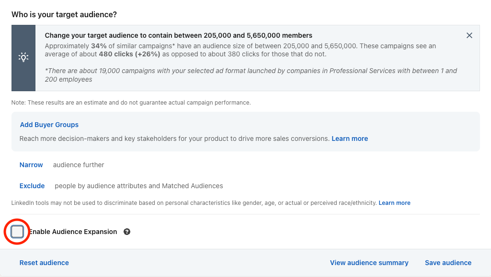Viewport: 491px width, 277px height.
Task: Click the results estimate note text
Action: click(x=131, y=103)
